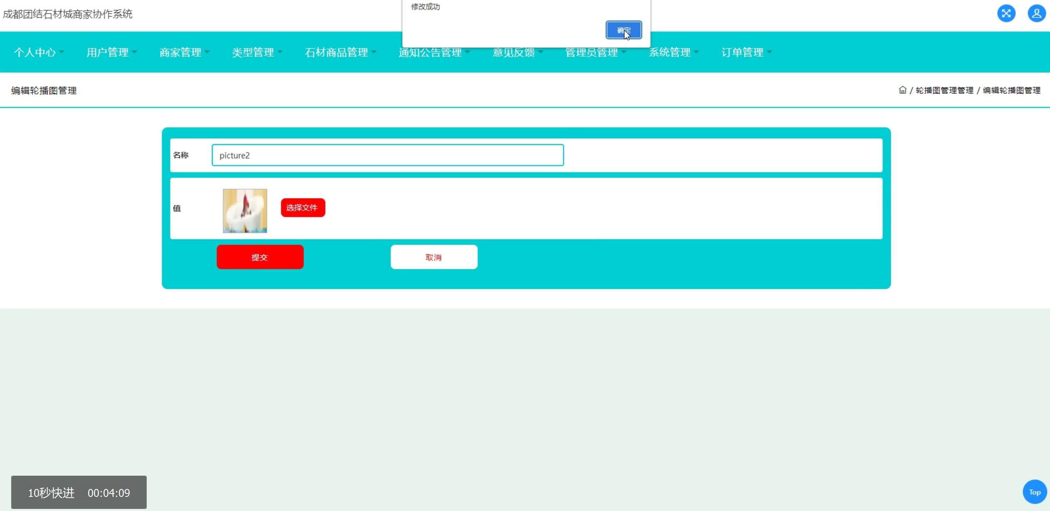Open the user profile avatar icon
This screenshot has height=511, width=1050.
coord(1036,14)
